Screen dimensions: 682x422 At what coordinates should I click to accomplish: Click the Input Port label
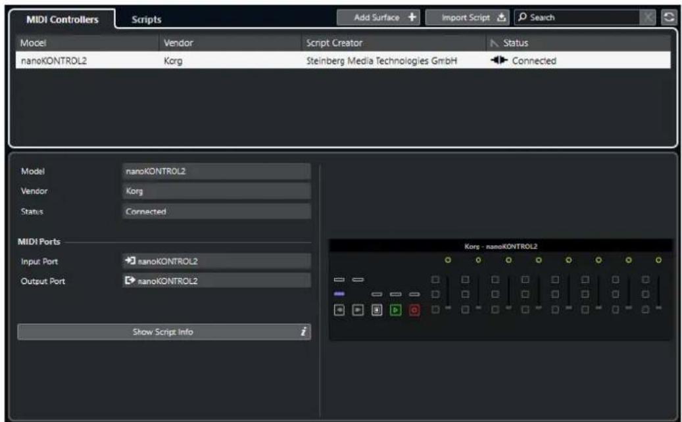39,262
